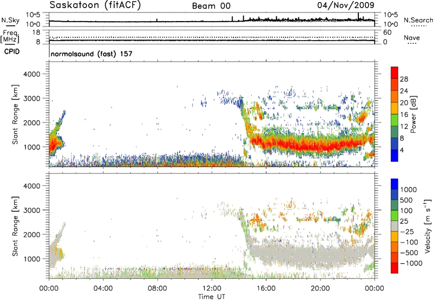Viewport: 433px width, 300px height.
Task: Click the -500 label on velocity colorbar
Action: tap(409, 253)
